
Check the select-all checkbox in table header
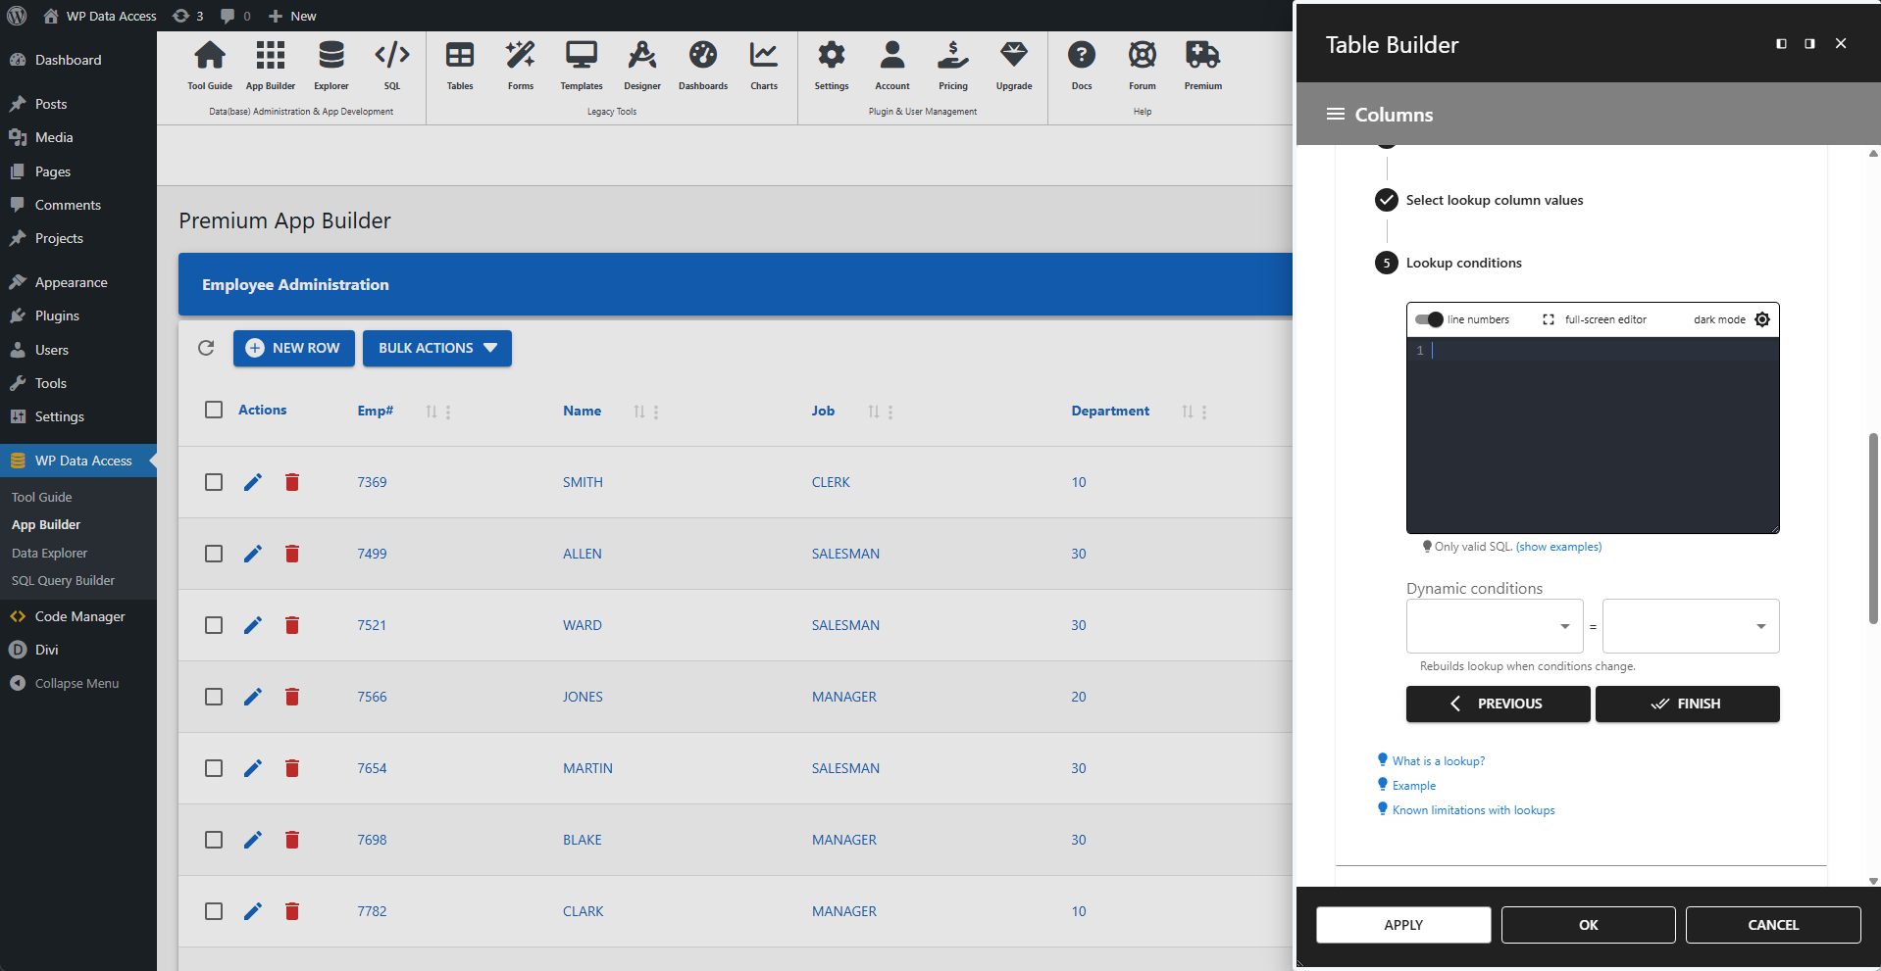point(213,410)
